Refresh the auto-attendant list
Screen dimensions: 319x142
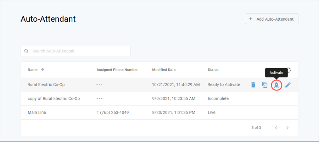pos(289,70)
